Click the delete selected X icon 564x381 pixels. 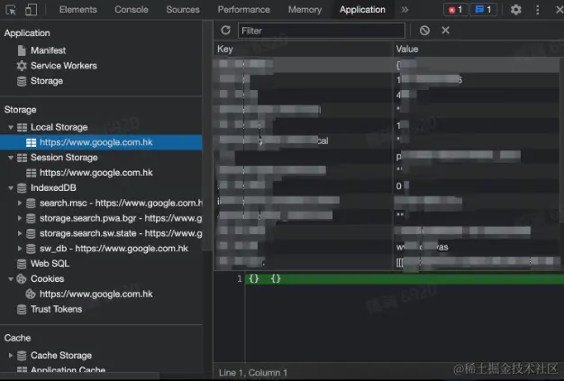click(445, 31)
